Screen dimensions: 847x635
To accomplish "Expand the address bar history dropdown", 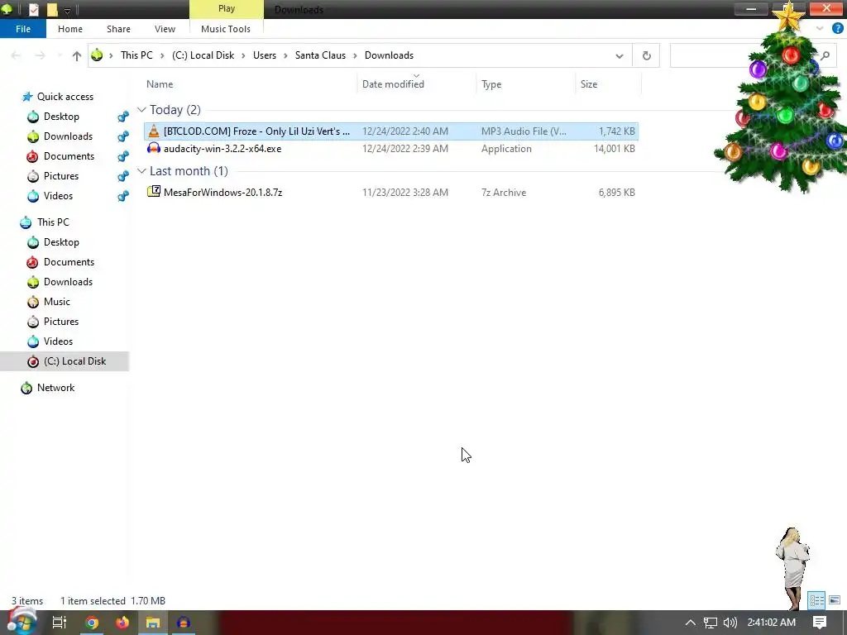I will 619,55.
